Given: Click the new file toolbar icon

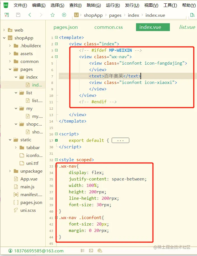Looking at the screenshot, I should click(x=7, y=15).
